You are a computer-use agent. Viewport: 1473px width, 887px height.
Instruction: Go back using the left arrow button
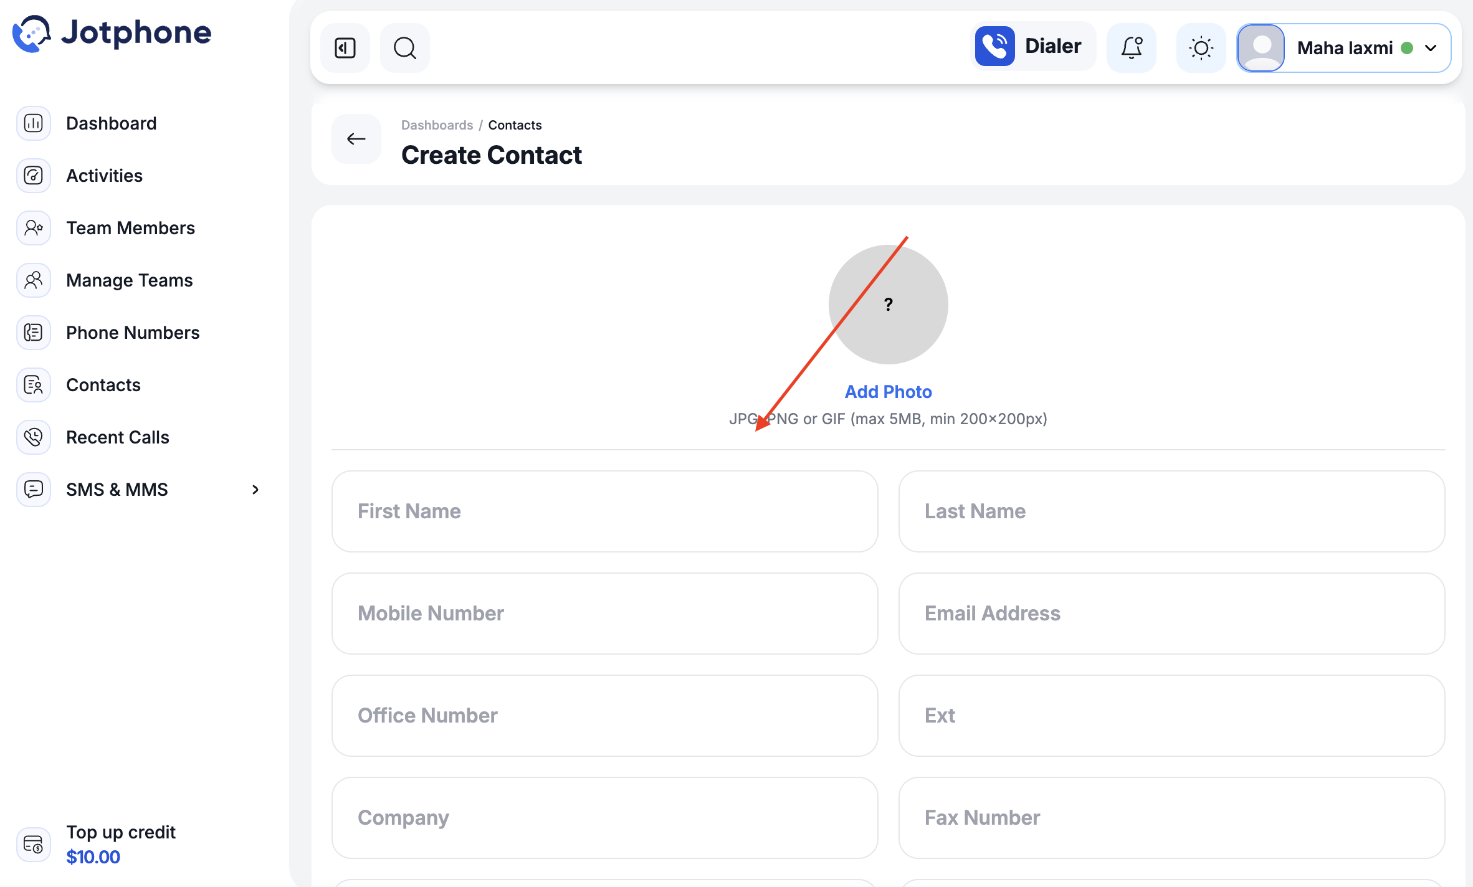tap(356, 139)
